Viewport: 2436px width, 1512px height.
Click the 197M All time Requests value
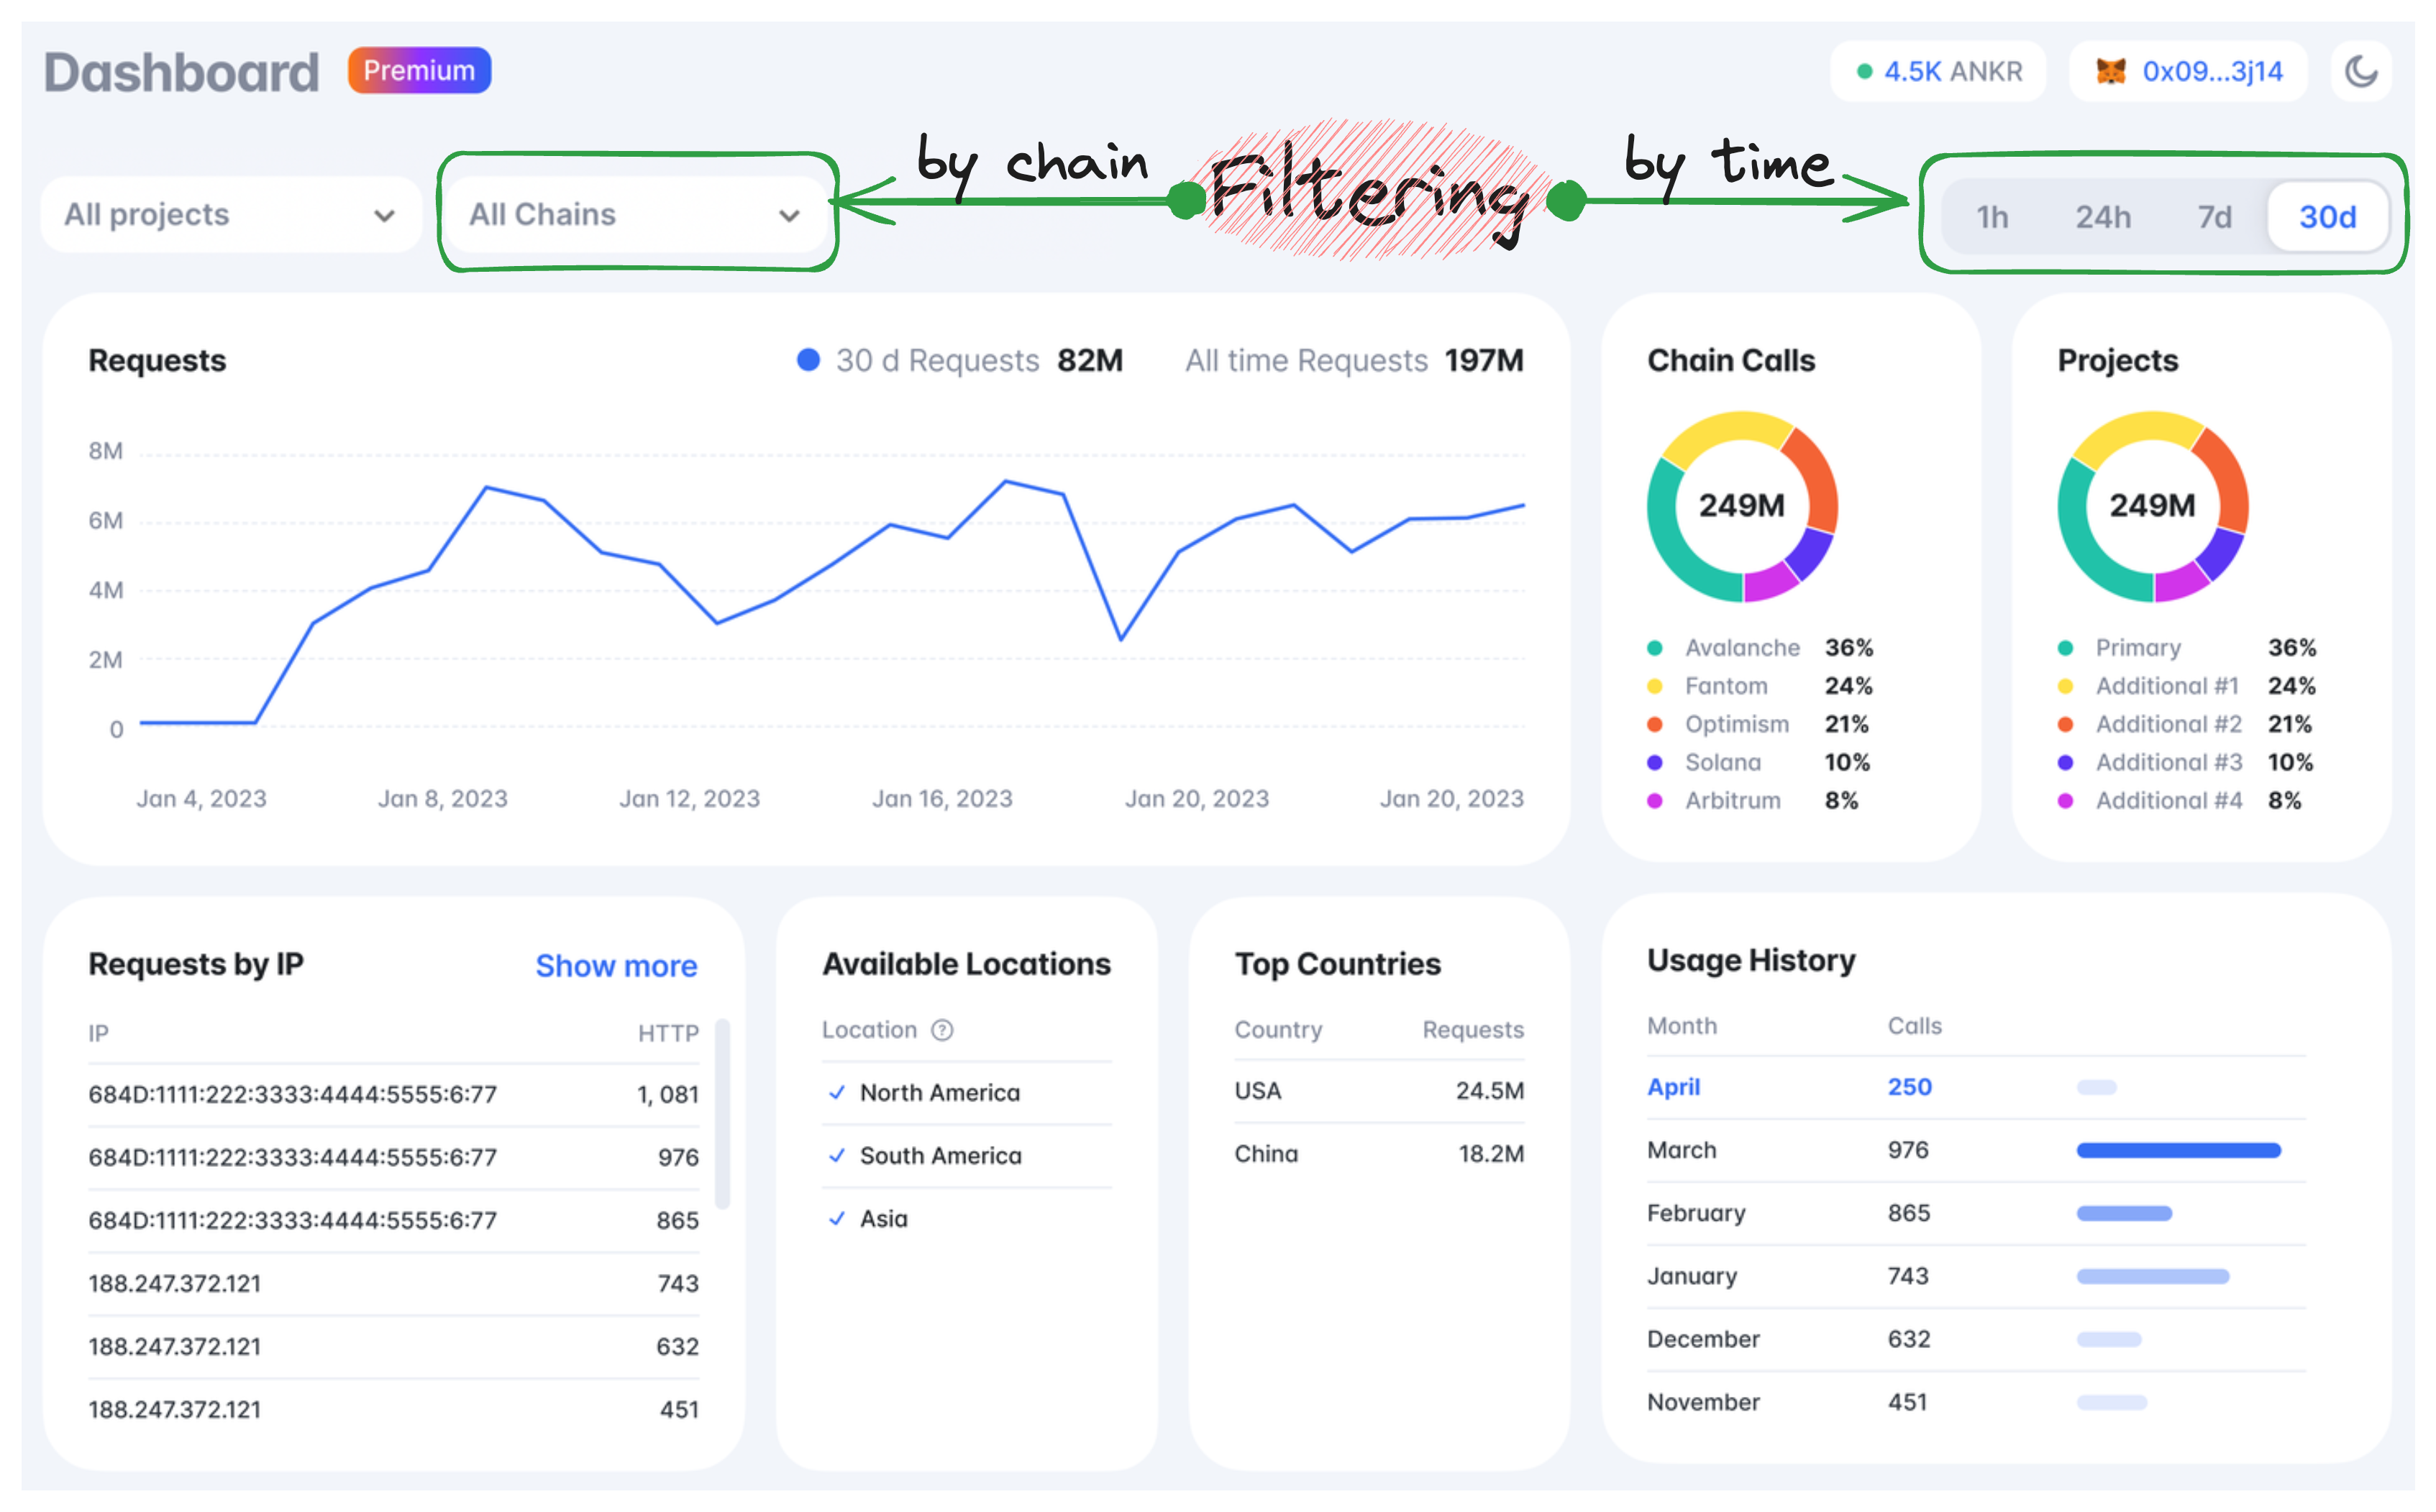pyautogui.click(x=1484, y=360)
